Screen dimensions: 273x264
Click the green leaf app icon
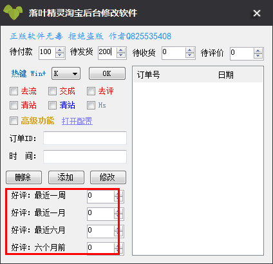coord(13,12)
